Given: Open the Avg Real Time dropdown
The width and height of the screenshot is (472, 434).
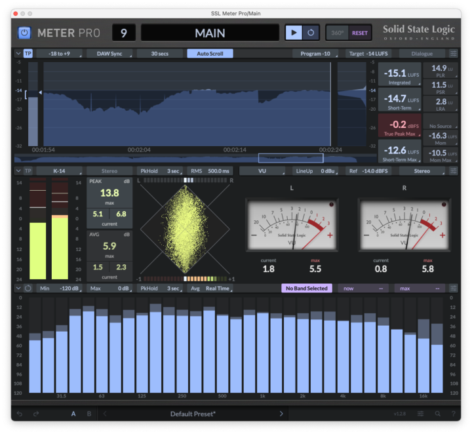Looking at the screenshot, I should point(210,288).
